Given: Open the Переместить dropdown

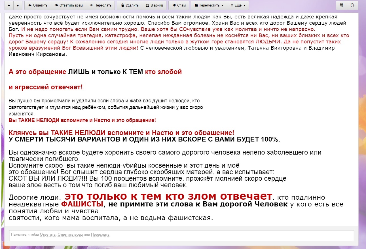Looking at the screenshot, I should 209,5.
